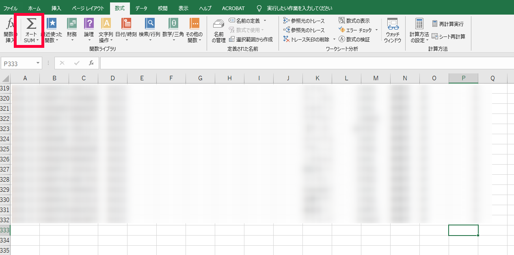Image resolution: width=514 pixels, height=255 pixels.
Task: Expand the Name Box dropdown arrow
Action: (38, 63)
